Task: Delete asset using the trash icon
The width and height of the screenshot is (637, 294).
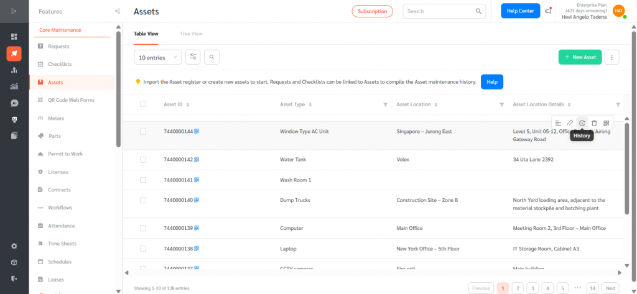Action: click(594, 123)
